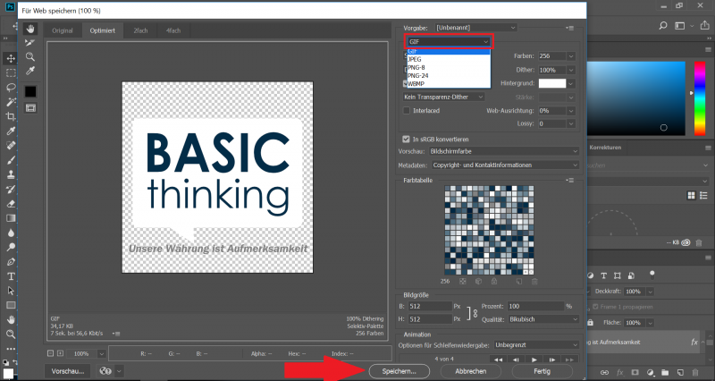This screenshot has height=381, width=715.
Task: Click the color table trash icon
Action: click(x=534, y=282)
